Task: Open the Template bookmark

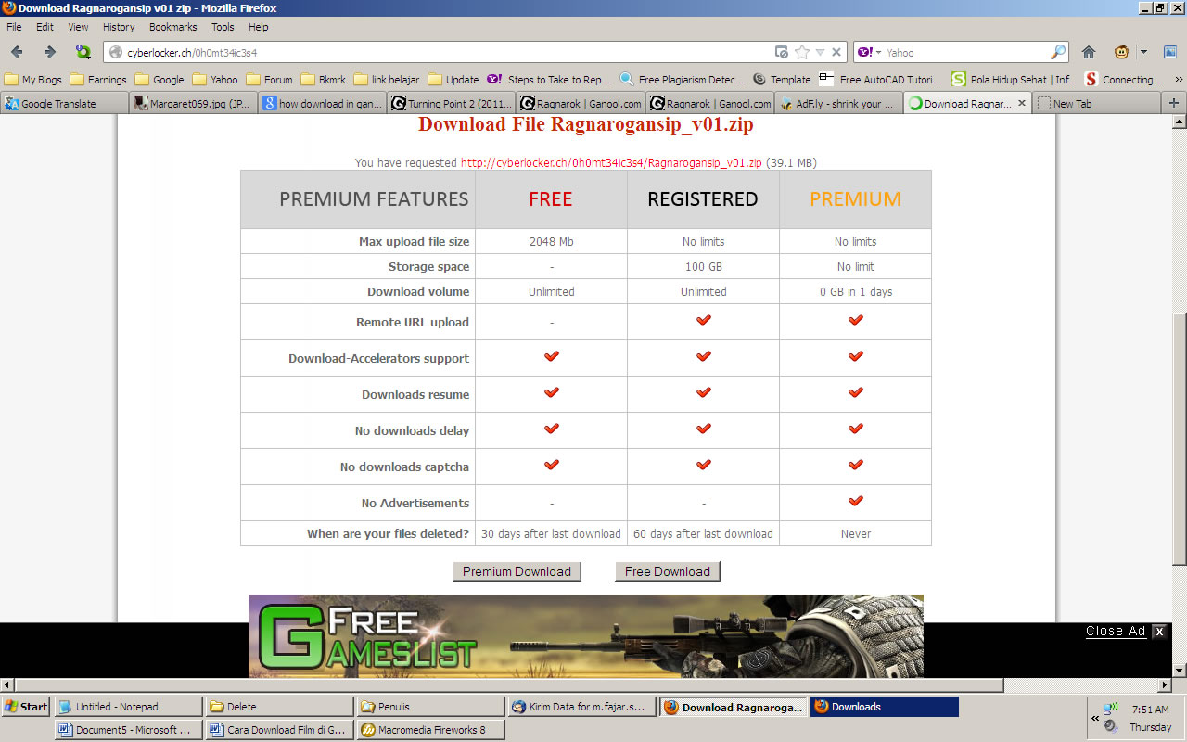Action: [x=782, y=80]
